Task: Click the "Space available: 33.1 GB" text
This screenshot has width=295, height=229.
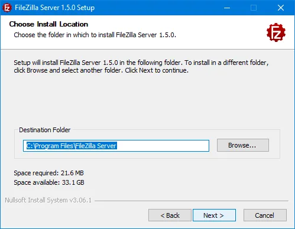Action: click(x=49, y=182)
